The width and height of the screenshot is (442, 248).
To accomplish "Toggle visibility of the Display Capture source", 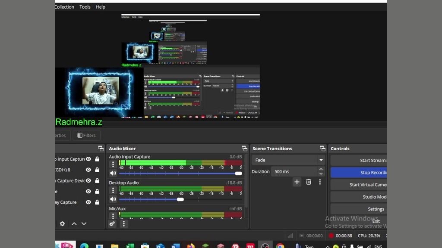I will (88, 202).
